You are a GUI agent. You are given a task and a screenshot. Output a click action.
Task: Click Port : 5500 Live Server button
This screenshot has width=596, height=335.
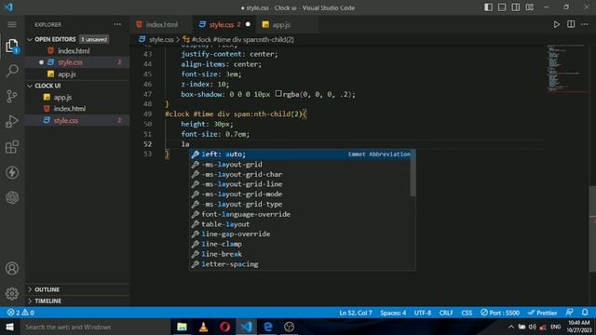(500, 313)
